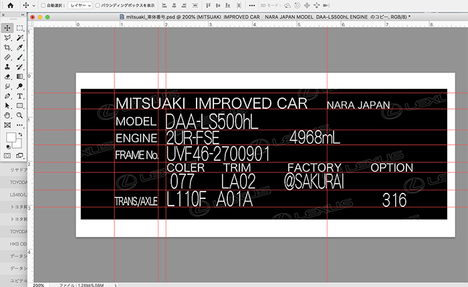Select the Eyedropper tool
The width and height of the screenshot is (468, 287).
(20, 48)
